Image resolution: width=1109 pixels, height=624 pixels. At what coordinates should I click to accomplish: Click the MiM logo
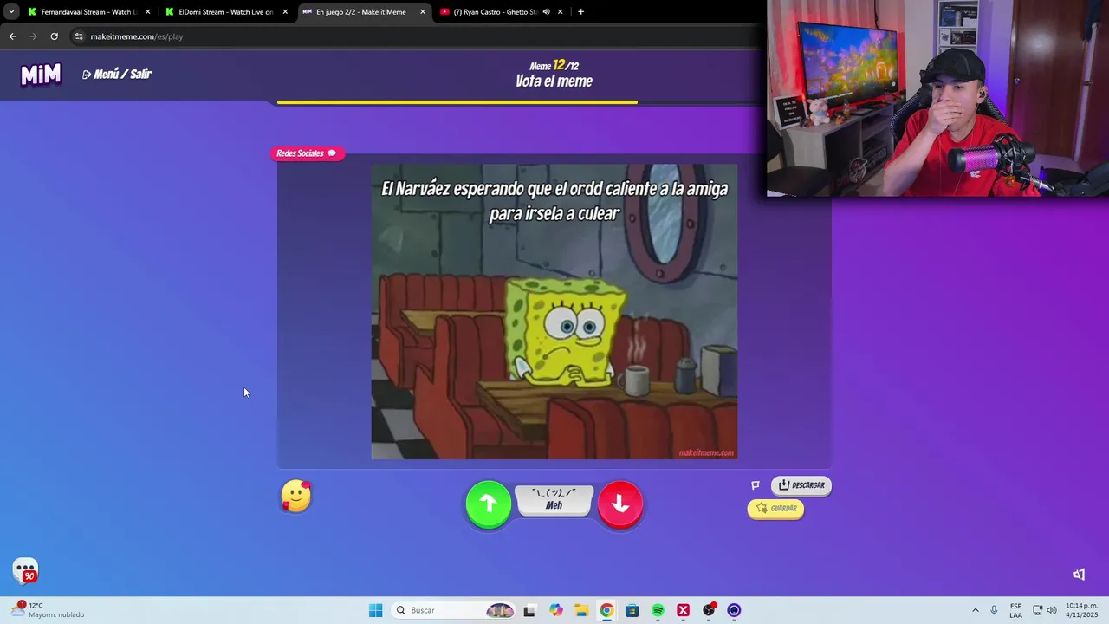tap(41, 75)
